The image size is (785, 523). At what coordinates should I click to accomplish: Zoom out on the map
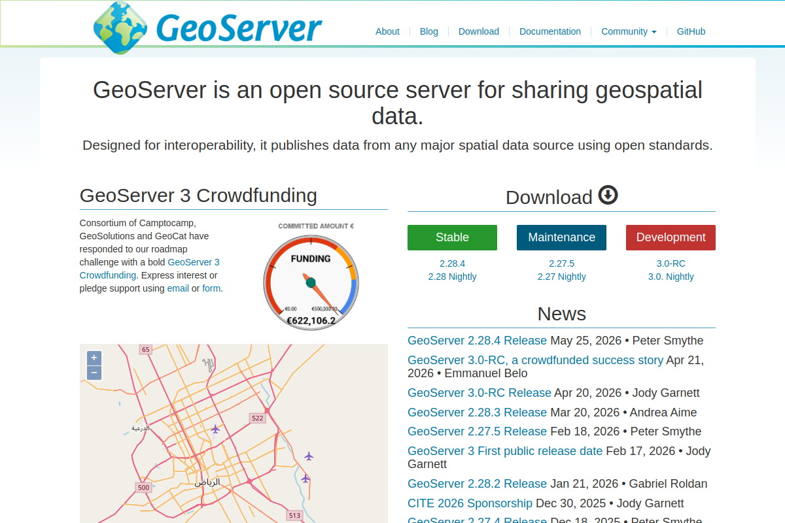(94, 373)
